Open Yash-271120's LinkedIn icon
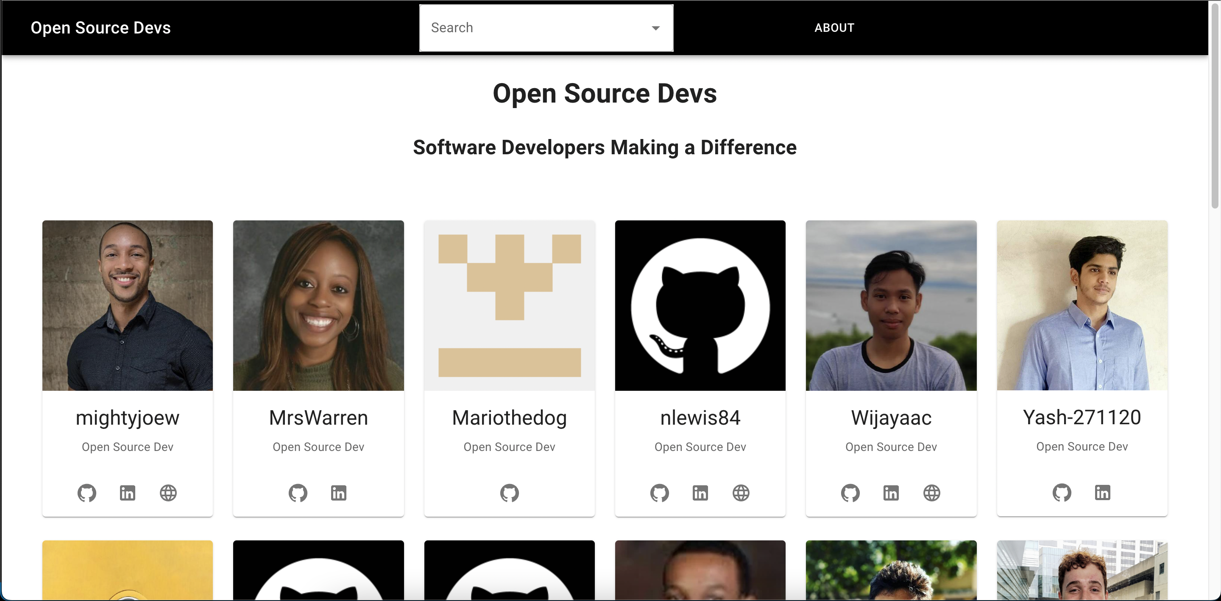 [x=1102, y=492]
